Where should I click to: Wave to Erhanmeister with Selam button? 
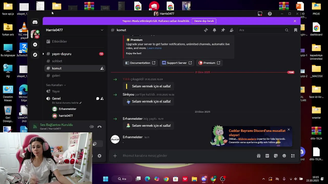pos(148,126)
